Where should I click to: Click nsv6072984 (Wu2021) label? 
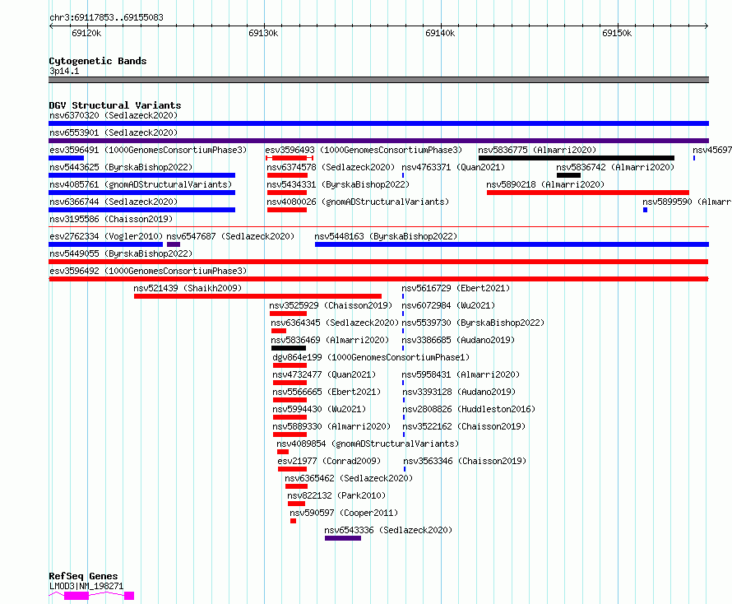point(448,305)
